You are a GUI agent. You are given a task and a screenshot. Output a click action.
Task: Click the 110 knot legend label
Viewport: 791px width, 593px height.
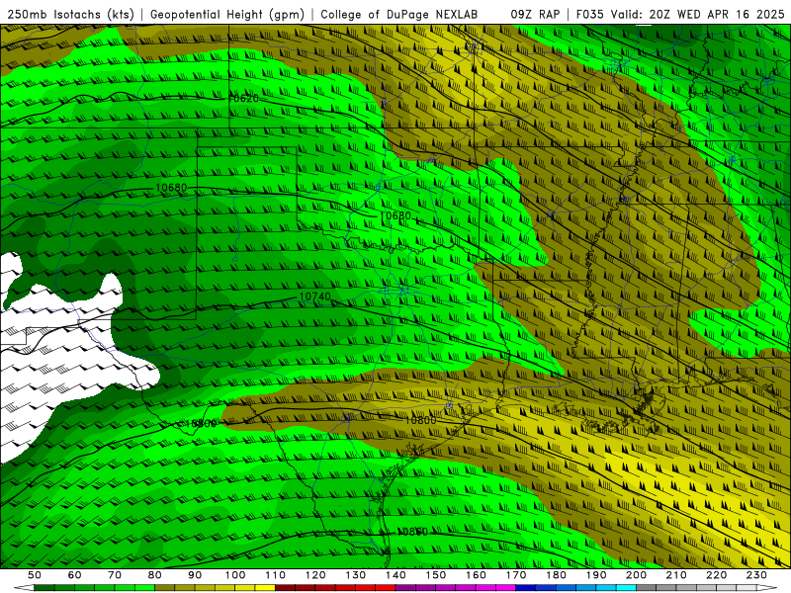click(275, 575)
